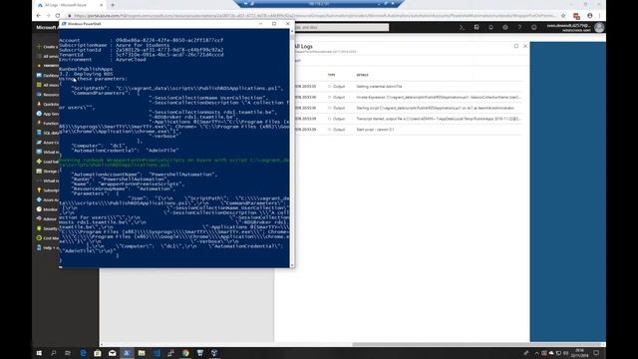Image resolution: width=638 pixels, height=359 pixels.
Task: Open Azure portal settings gear
Action: click(x=505, y=27)
